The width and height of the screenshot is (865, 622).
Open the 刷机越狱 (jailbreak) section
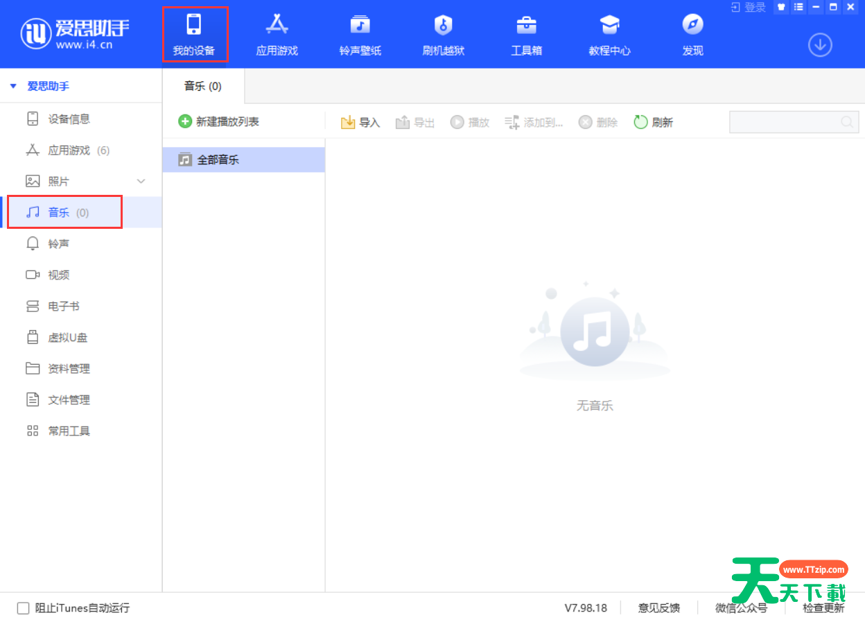(x=443, y=33)
